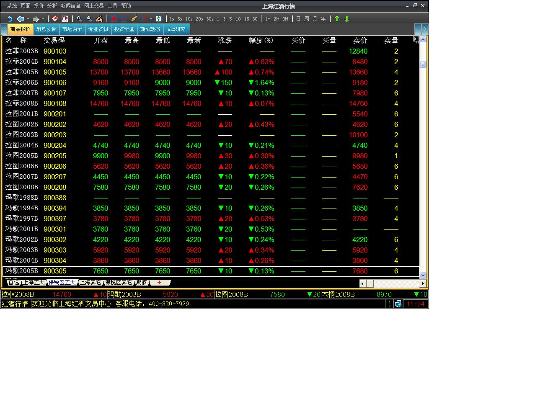Screen dimensions: 543x407
Task: Sort by the 涨跌 column header
Action: pos(225,41)
